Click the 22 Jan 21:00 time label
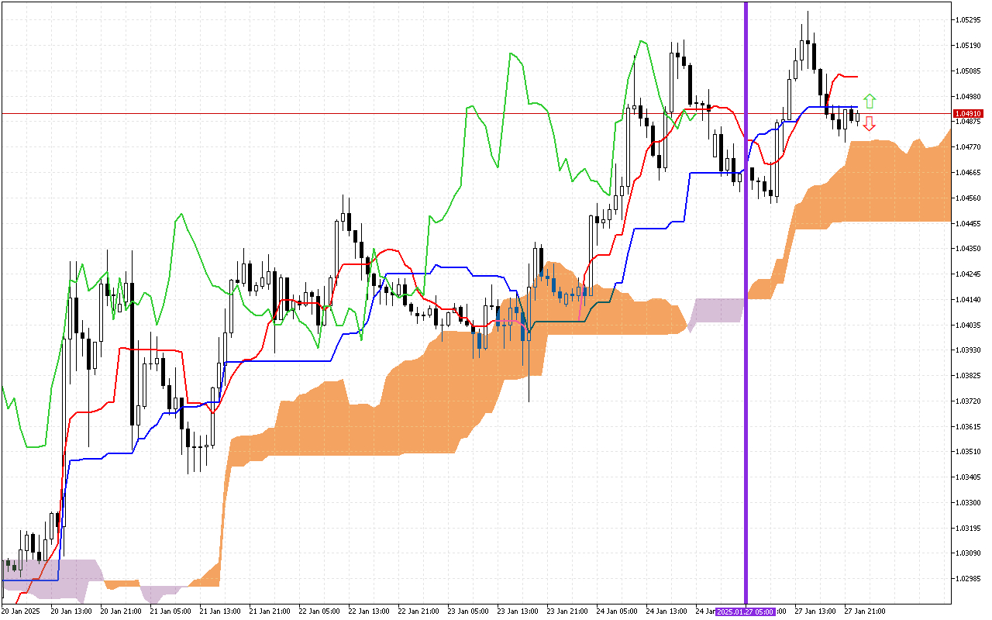 418,611
